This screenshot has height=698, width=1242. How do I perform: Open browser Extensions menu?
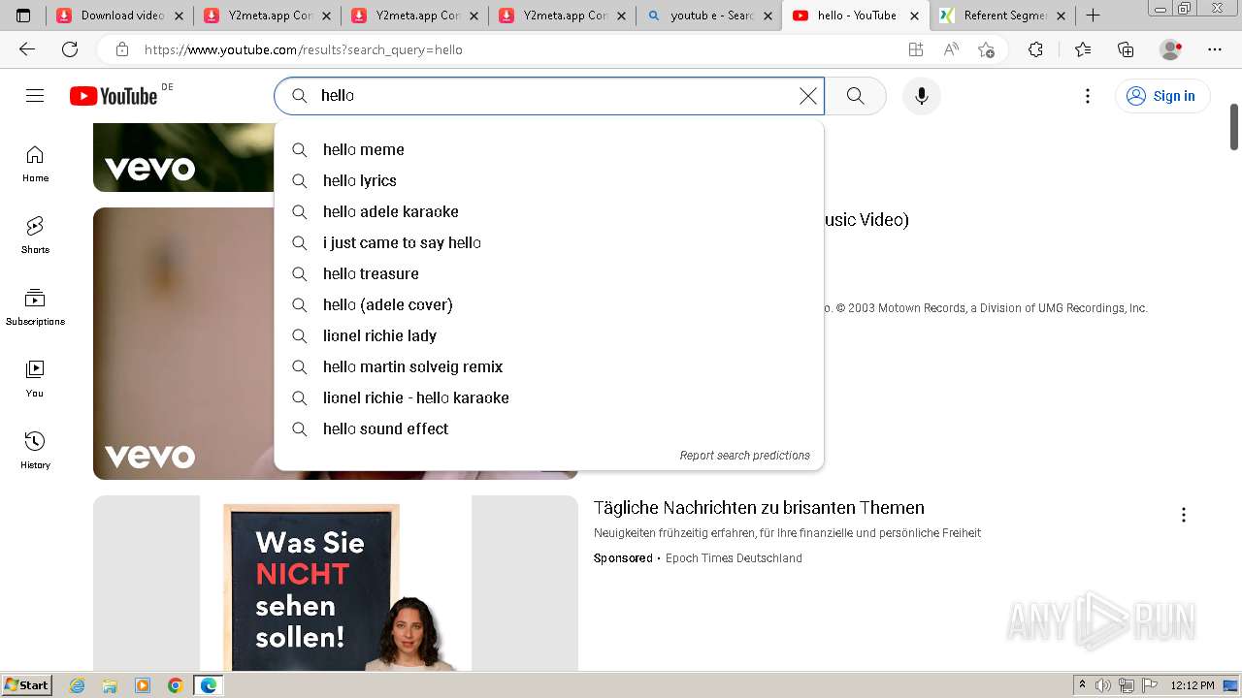coord(1035,49)
